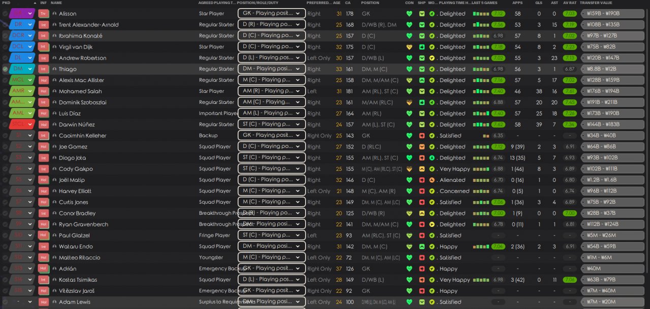
Task: Click Mohamed Salah's Hol status badge
Action: pos(44,91)
